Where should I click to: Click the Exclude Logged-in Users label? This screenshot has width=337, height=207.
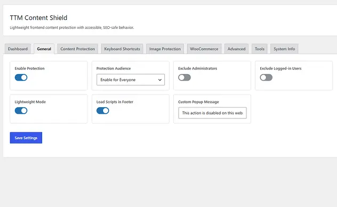pyautogui.click(x=280, y=68)
